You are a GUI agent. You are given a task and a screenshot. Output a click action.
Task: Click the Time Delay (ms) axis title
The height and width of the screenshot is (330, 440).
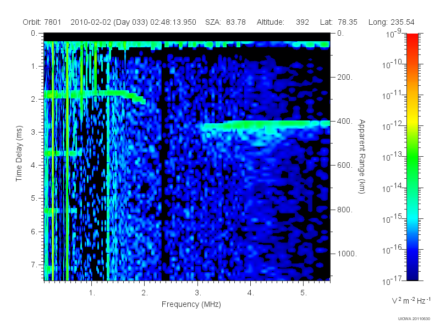(19, 153)
